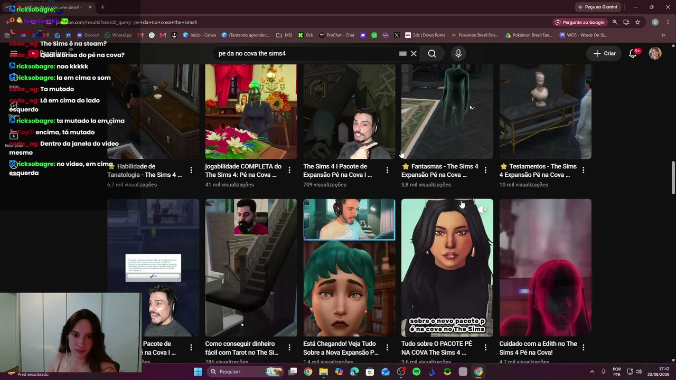
Task: Open options for 'Cuidado com a Edith' video
Action: pos(583,347)
